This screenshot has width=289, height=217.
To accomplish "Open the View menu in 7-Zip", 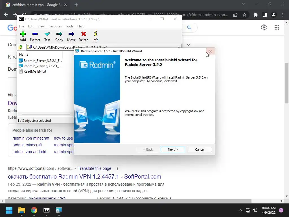I will (41, 26).
